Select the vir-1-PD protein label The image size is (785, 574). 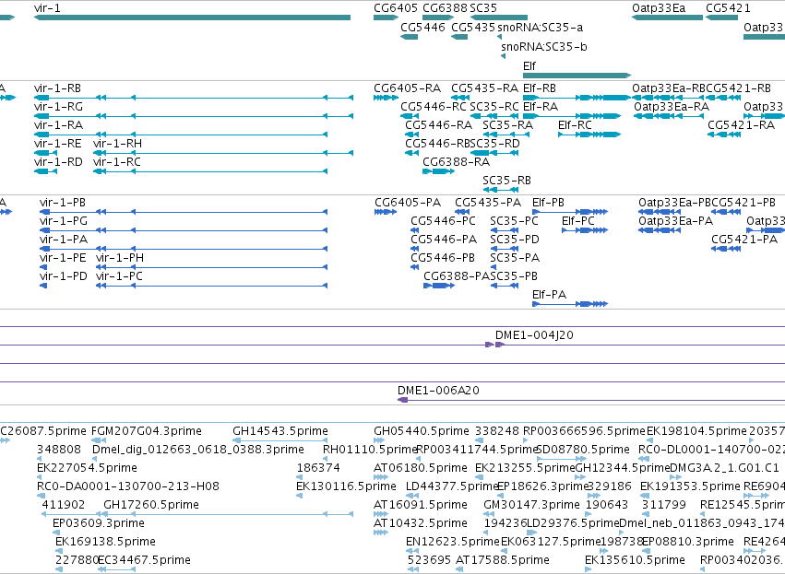click(x=63, y=276)
